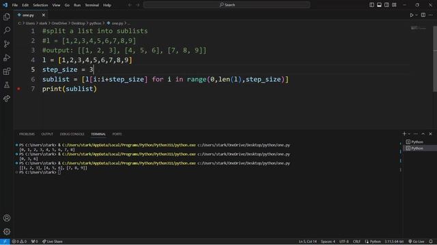Screen dimensions: 437x245
Task: Go forward with navigation arrow
Action: [138, 5]
